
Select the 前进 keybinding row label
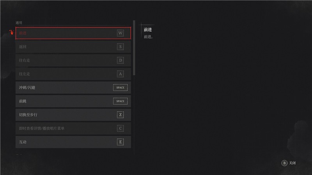click(x=23, y=33)
